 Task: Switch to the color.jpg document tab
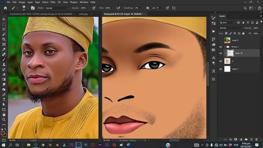[x=83, y=14]
